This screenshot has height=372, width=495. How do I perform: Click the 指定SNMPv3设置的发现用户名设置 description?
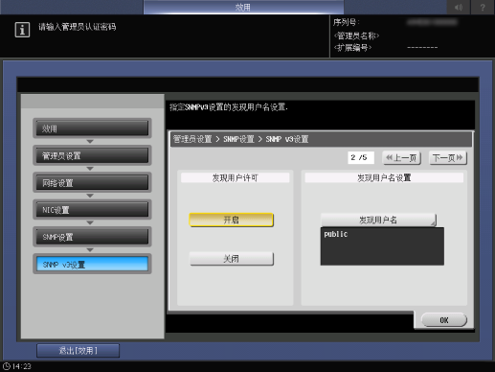(229, 107)
